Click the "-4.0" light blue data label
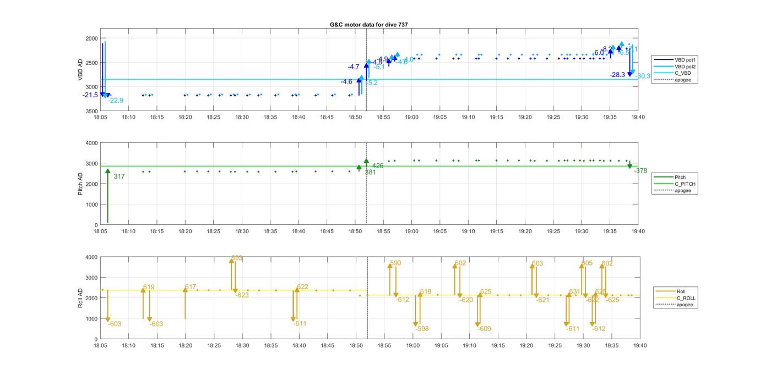Viewport: 771px width, 381px height. pos(408,59)
